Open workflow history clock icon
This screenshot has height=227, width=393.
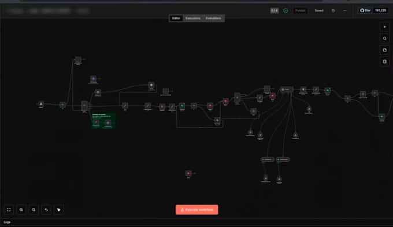[x=333, y=11]
